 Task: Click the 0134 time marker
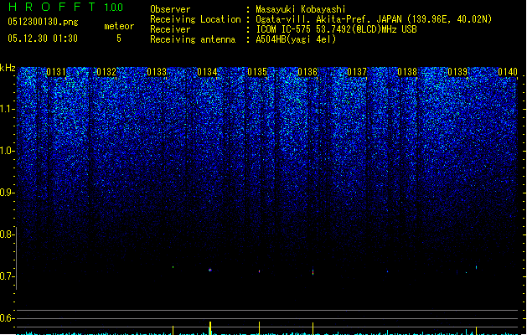[207, 72]
